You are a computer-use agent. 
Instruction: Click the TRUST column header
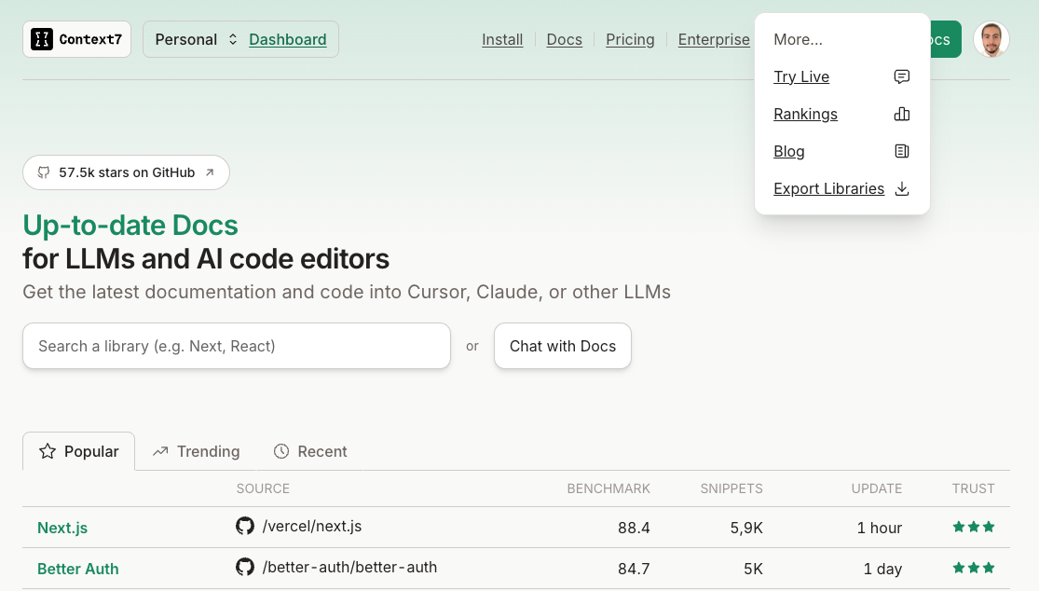tap(974, 489)
